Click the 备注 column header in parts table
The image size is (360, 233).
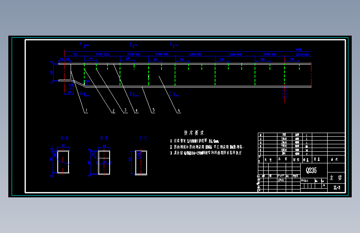click(335, 159)
